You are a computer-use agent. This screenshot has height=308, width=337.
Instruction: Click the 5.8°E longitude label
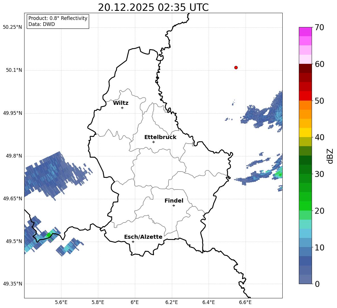click(x=98, y=302)
